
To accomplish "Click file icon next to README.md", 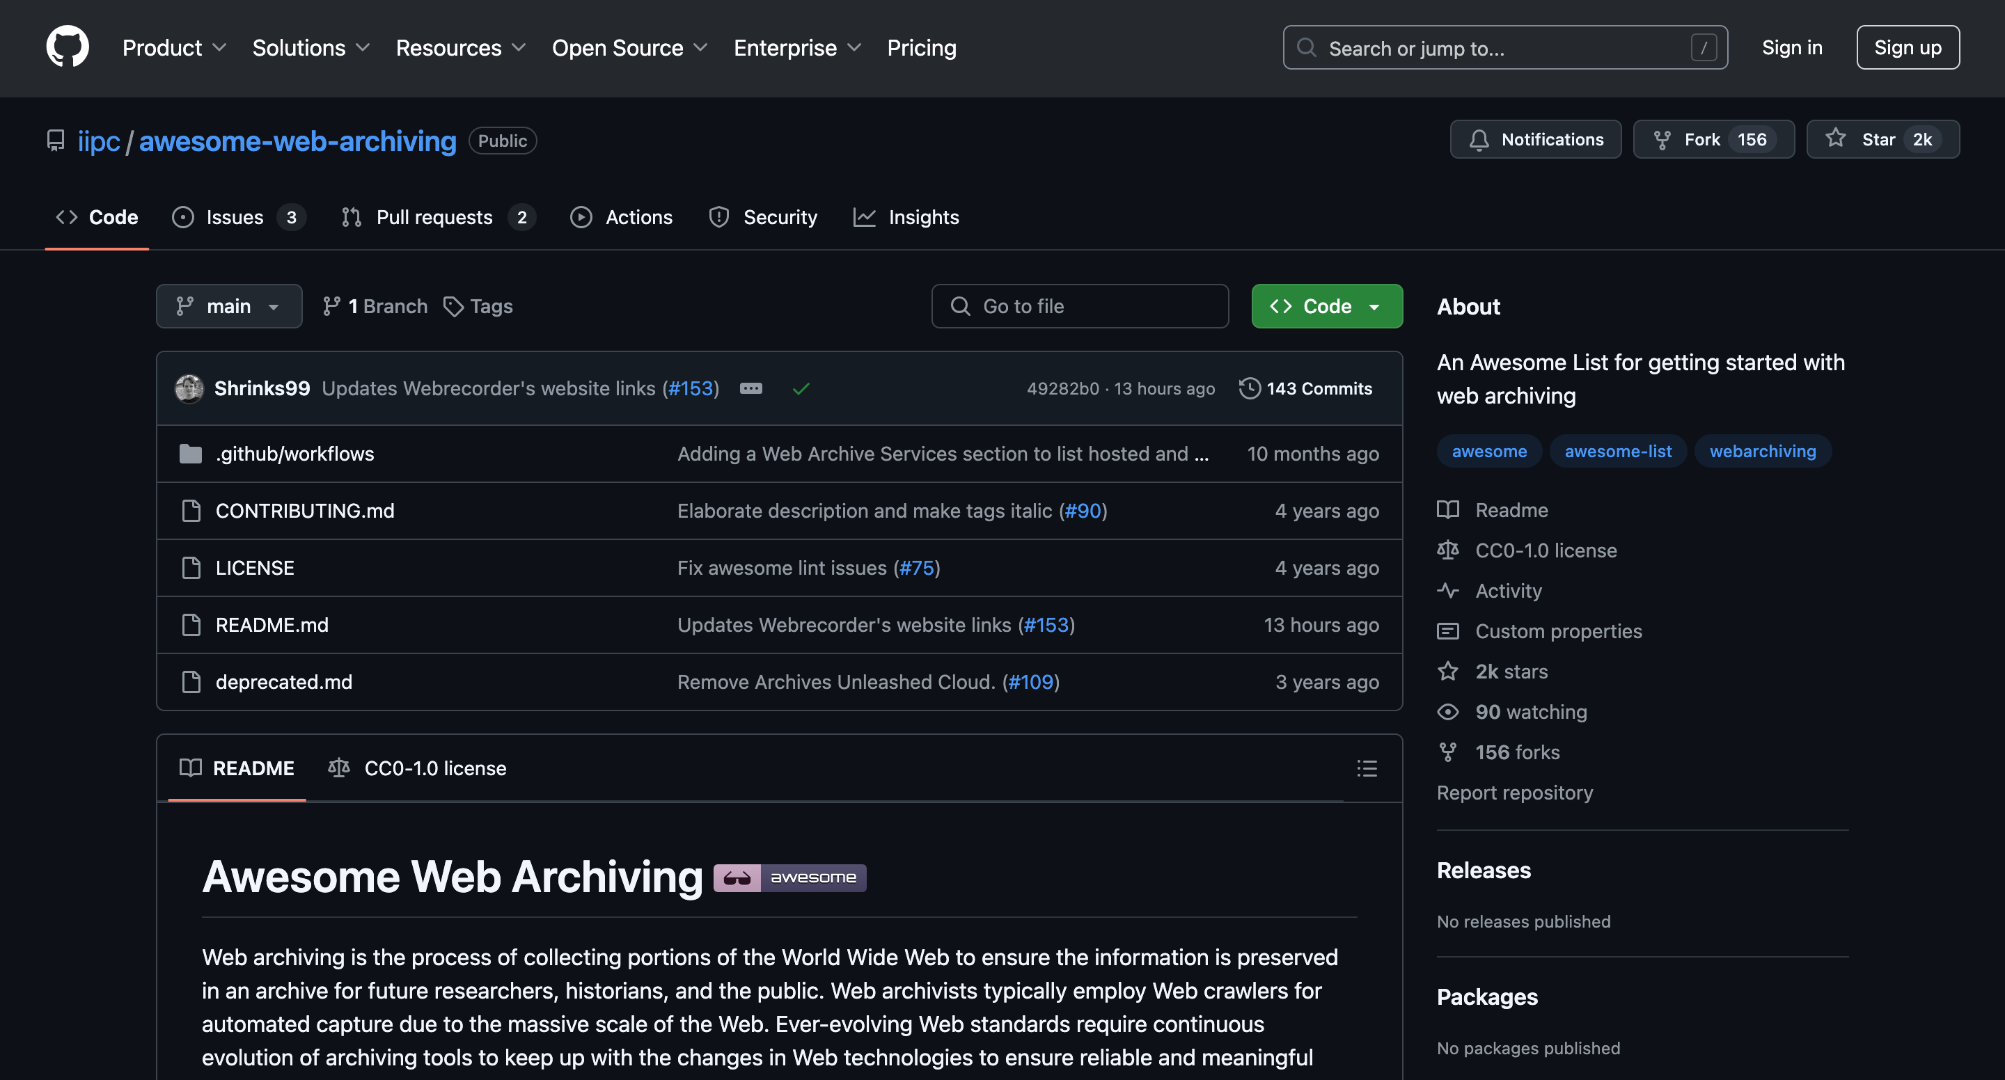I will coord(191,625).
